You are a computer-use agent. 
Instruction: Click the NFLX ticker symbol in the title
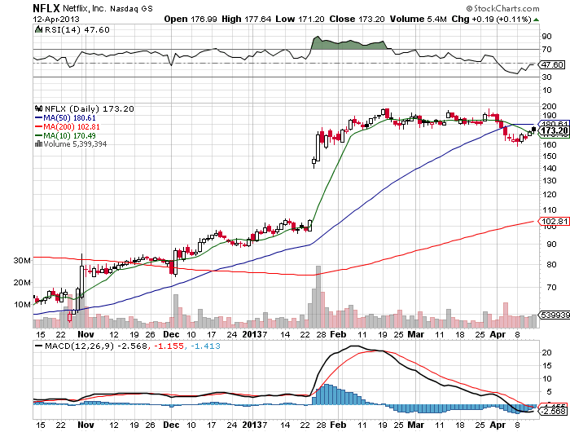46,8
